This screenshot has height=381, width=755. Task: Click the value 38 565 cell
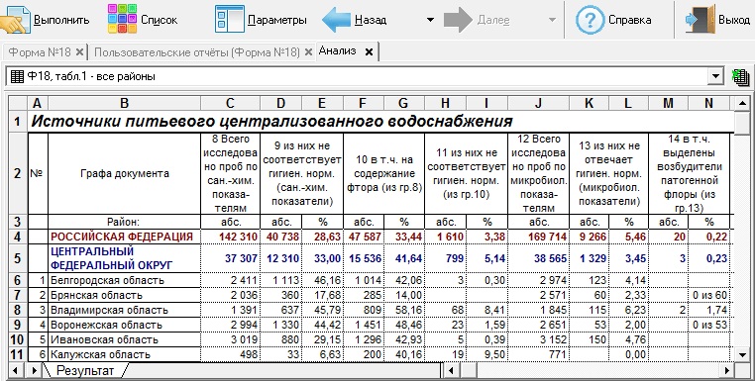[x=538, y=258]
